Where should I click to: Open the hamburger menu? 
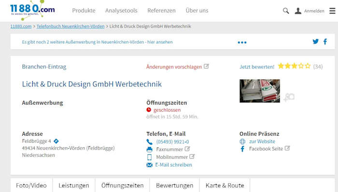pos(332,11)
